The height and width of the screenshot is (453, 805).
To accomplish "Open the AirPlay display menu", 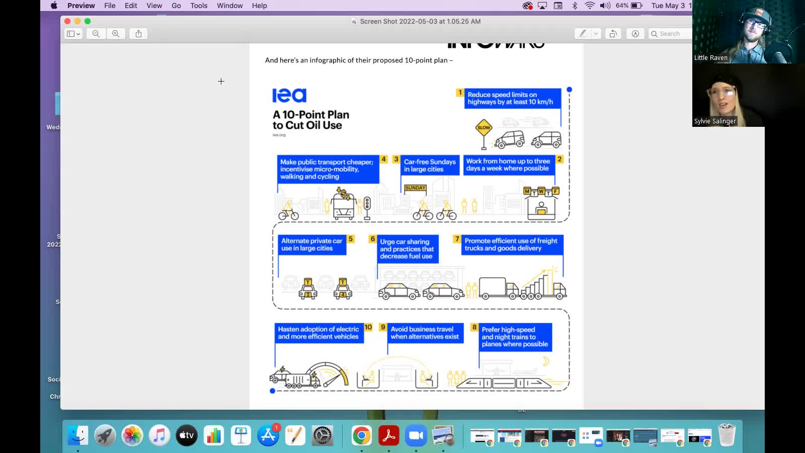I will click(x=542, y=6).
